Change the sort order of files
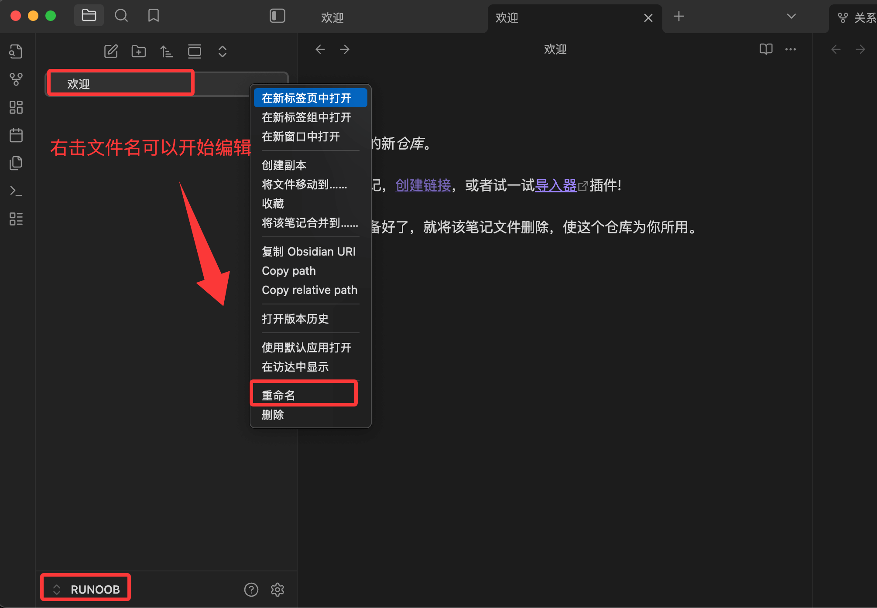877x608 pixels. (x=166, y=51)
